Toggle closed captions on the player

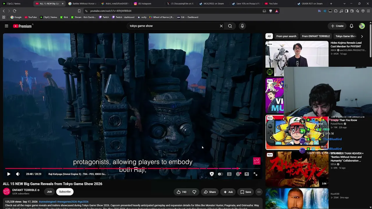pos(229,174)
